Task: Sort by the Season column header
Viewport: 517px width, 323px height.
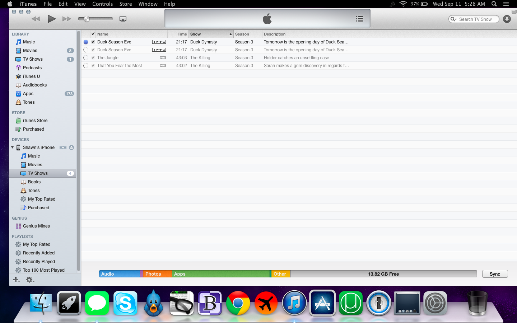Action: 248,34
